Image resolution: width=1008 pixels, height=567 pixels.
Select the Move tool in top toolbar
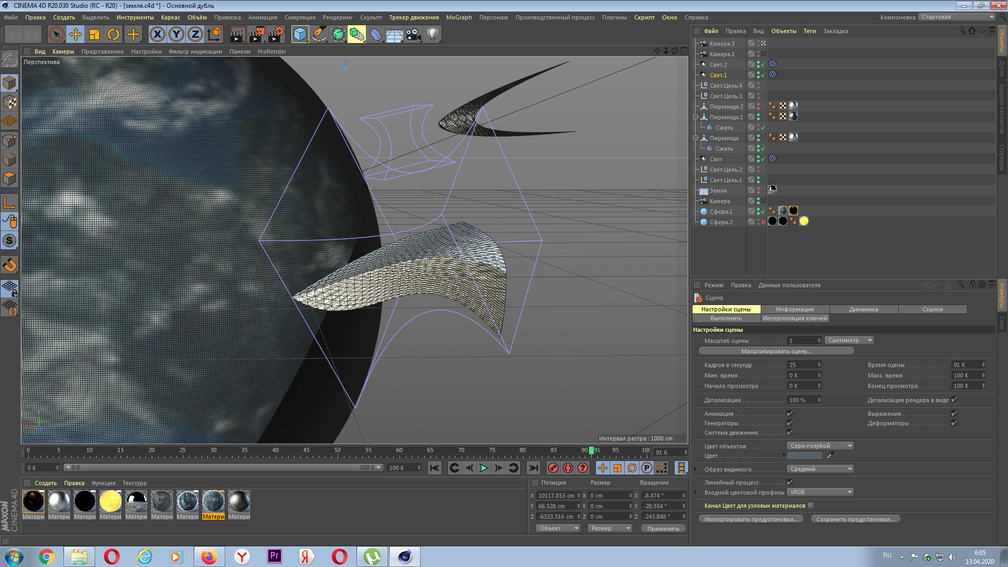pos(76,35)
